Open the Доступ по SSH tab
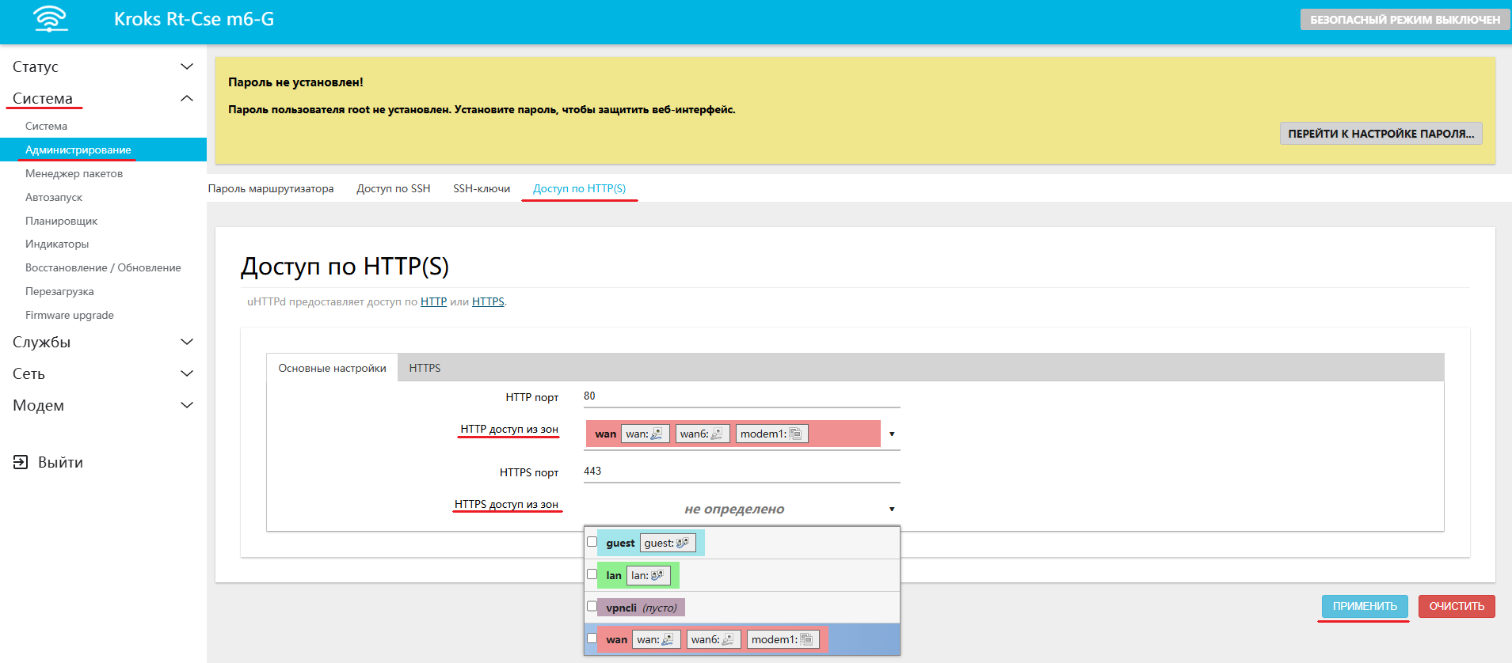The image size is (1512, 663). (x=393, y=188)
